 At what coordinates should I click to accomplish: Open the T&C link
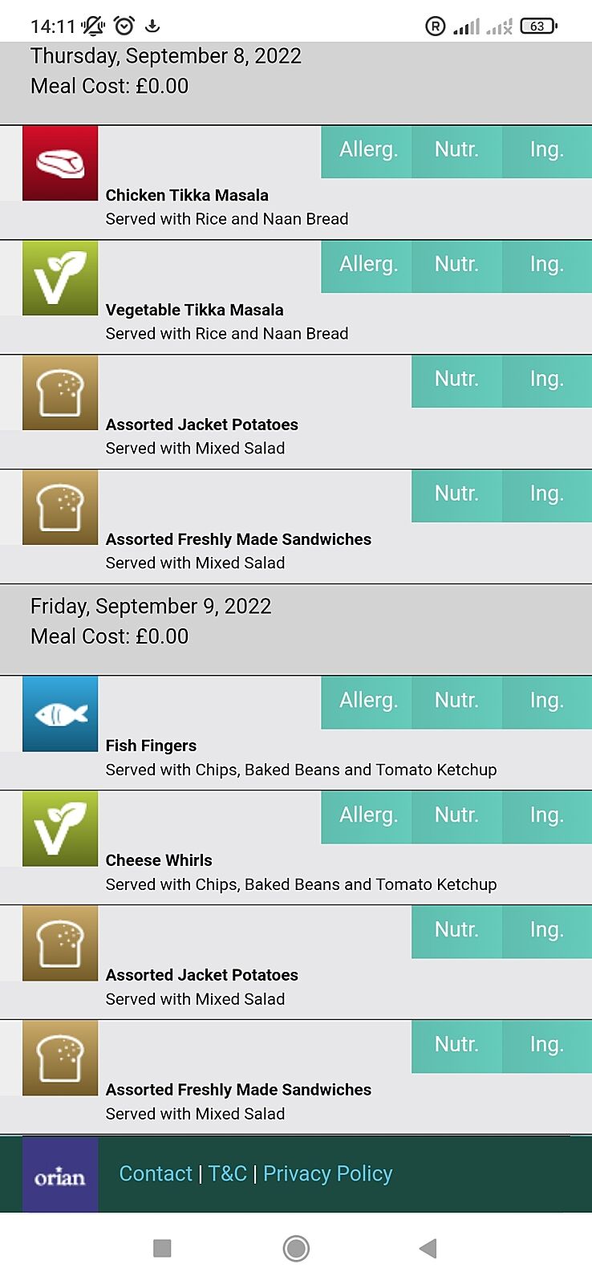tap(228, 1174)
